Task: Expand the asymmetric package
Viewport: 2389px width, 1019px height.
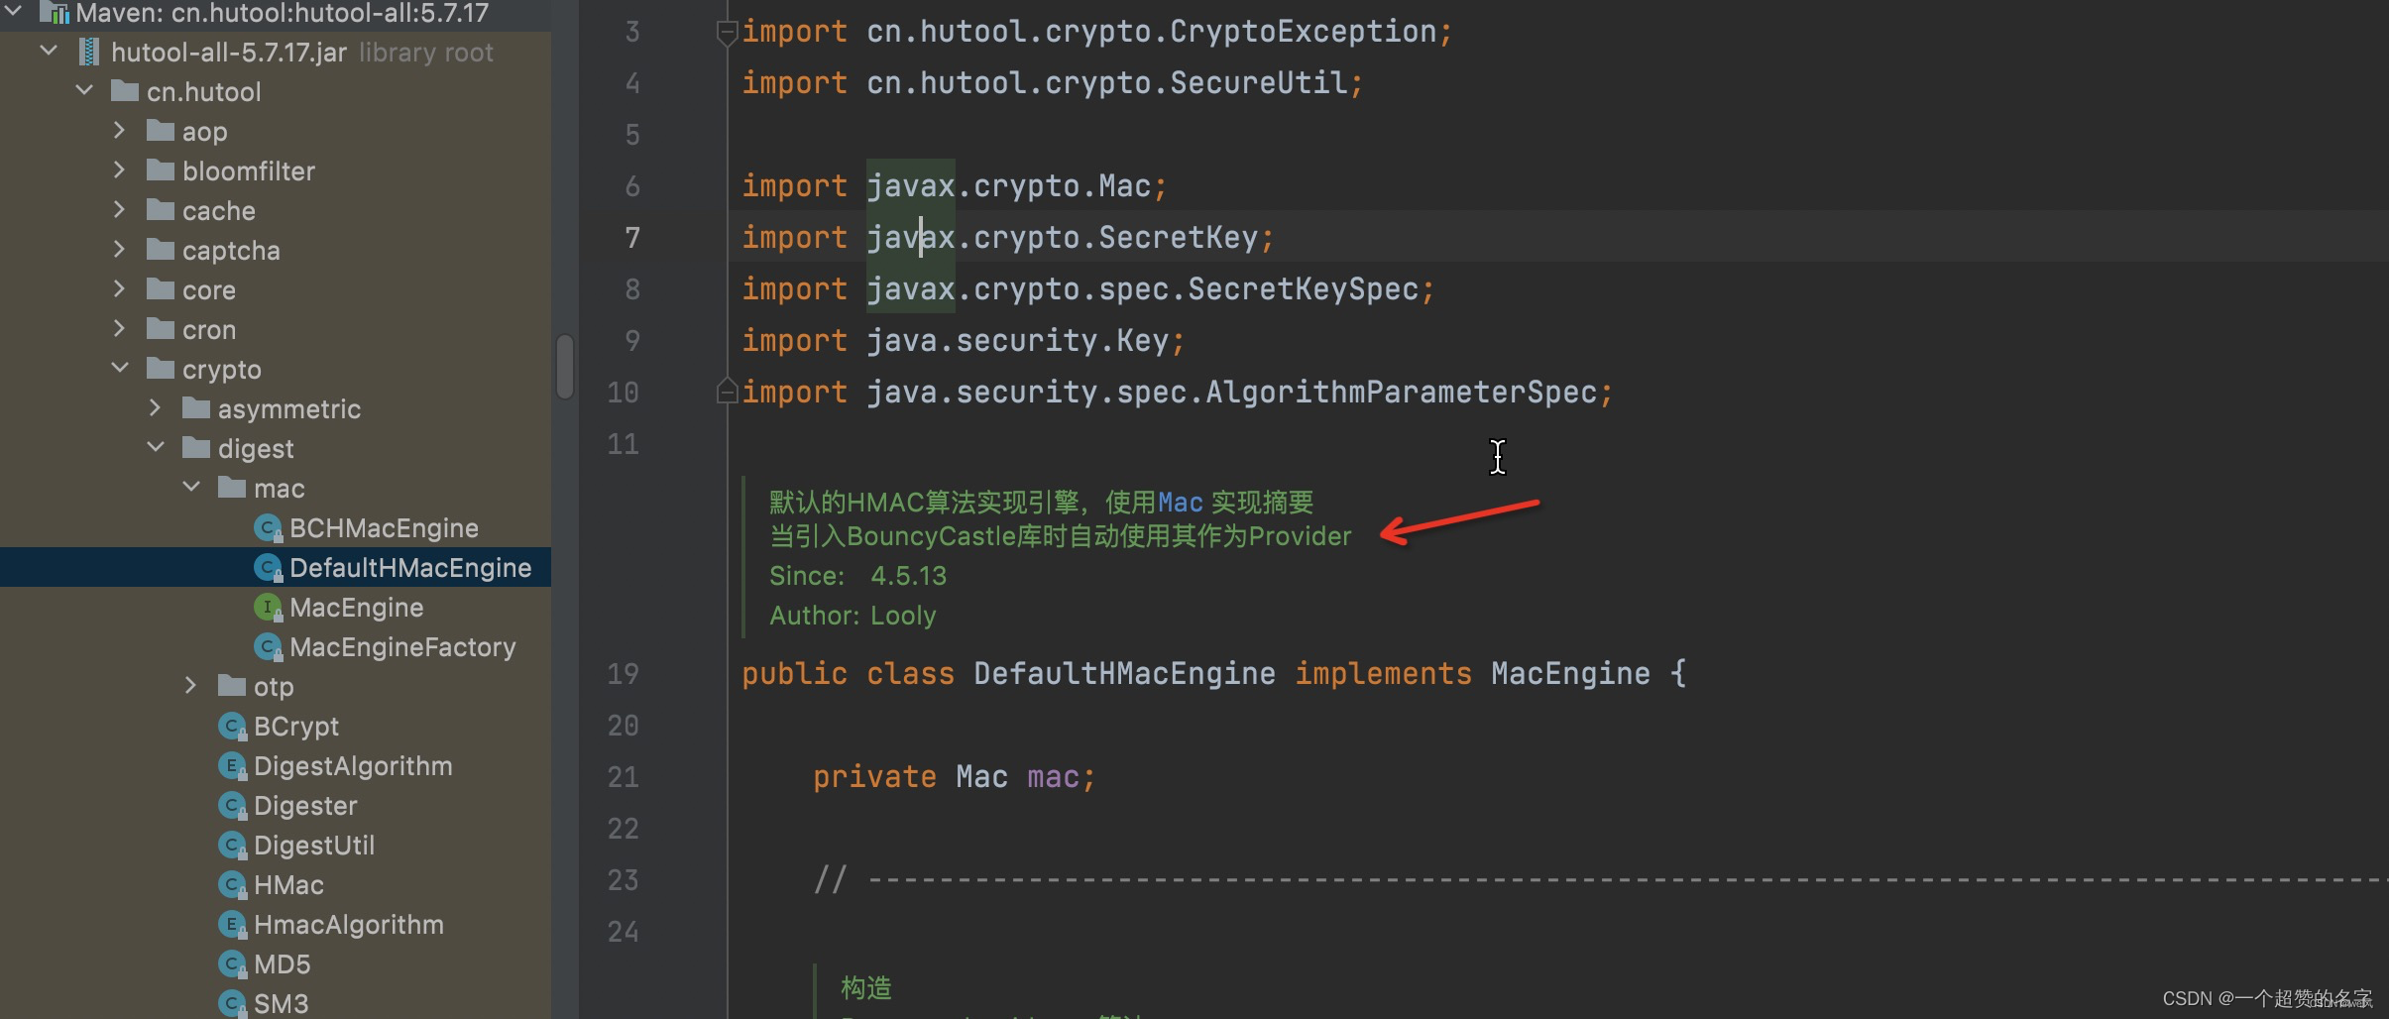Action: pyautogui.click(x=156, y=407)
